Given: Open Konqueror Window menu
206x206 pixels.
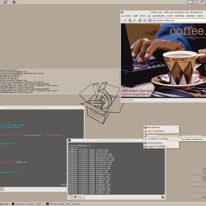Looking at the screenshot, I should tap(191, 16).
